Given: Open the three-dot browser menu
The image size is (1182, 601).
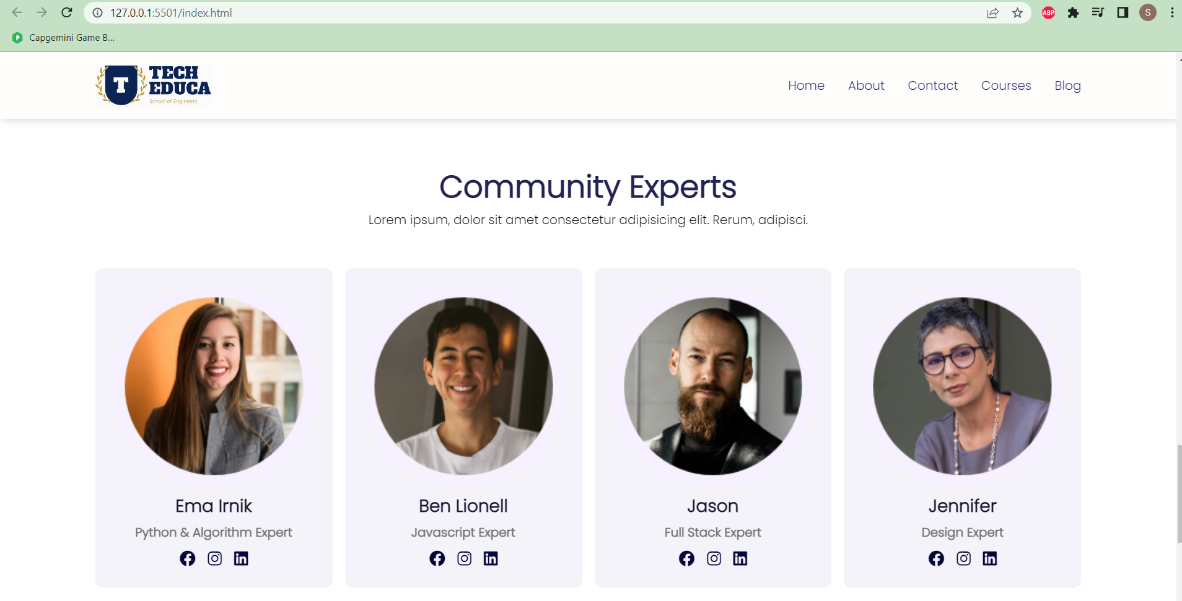Looking at the screenshot, I should (1171, 12).
